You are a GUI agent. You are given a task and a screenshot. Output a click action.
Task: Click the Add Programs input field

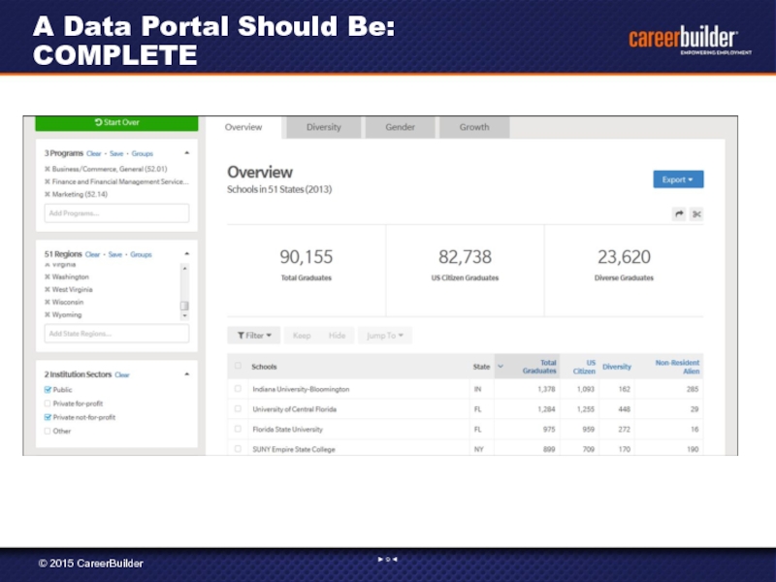[x=116, y=212]
